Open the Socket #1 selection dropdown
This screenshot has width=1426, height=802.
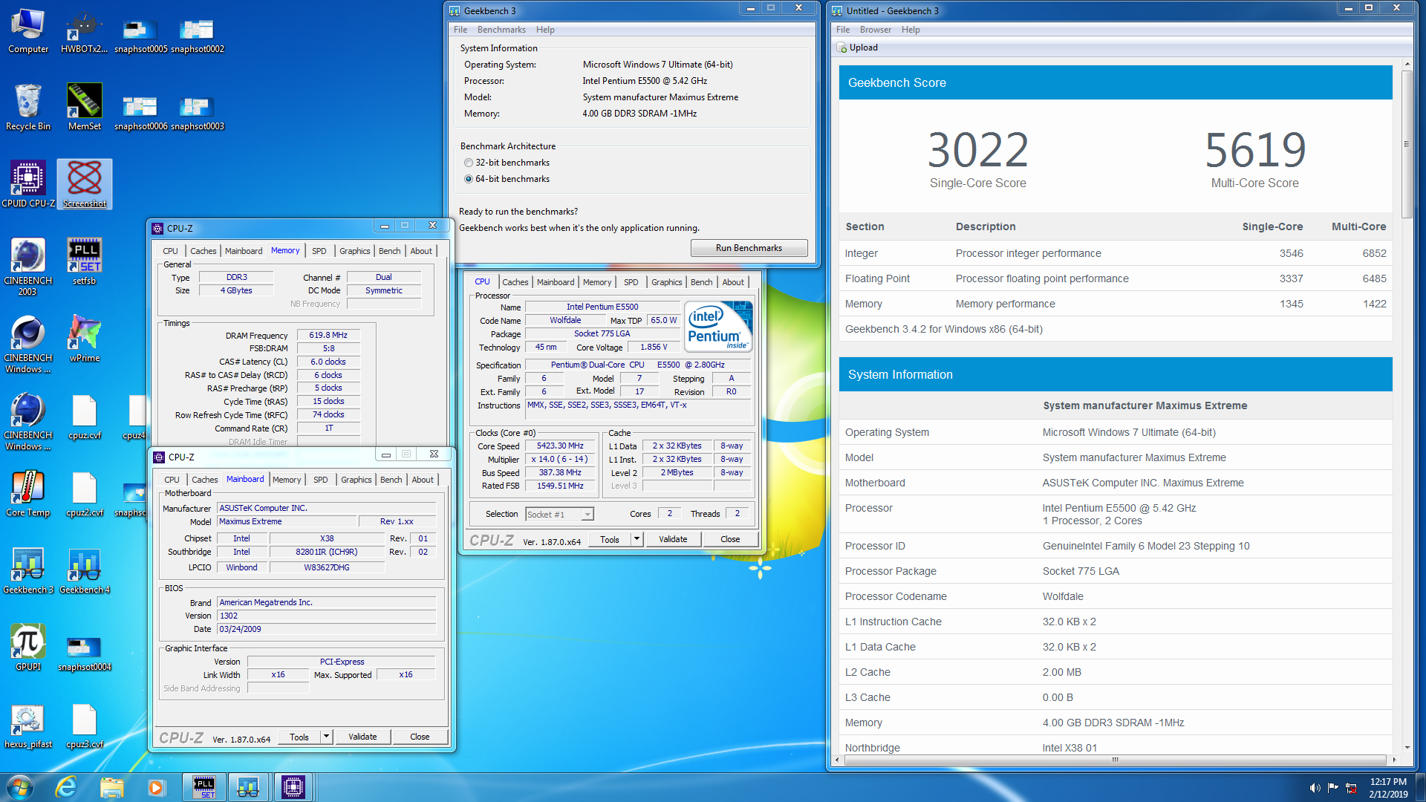tap(559, 514)
